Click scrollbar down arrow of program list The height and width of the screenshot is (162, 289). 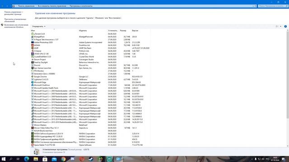tap(288, 146)
